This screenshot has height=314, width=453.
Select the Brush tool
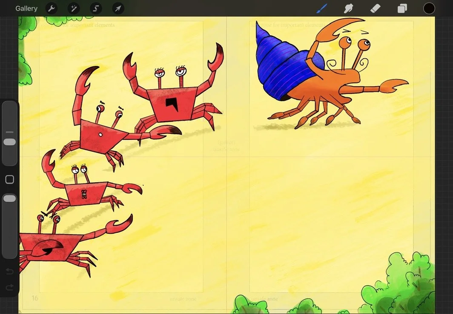(x=322, y=8)
